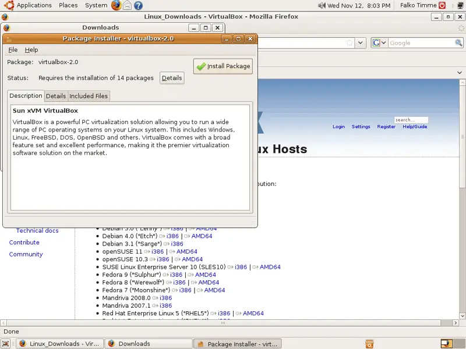The width and height of the screenshot is (466, 349).
Task: Open the Google search engine selector
Action: [380, 42]
